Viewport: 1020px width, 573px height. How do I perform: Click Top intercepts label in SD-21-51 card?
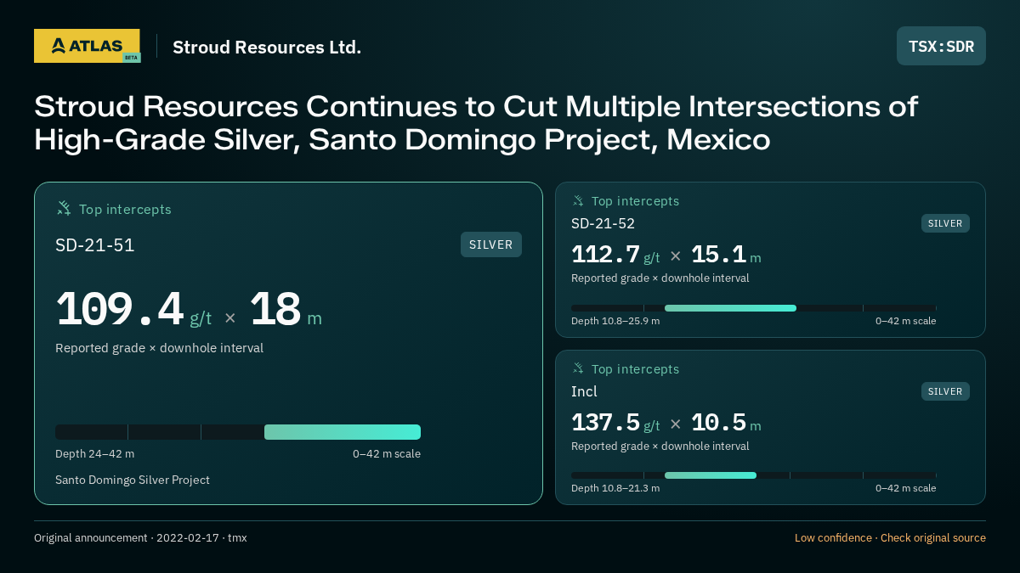[x=125, y=209]
